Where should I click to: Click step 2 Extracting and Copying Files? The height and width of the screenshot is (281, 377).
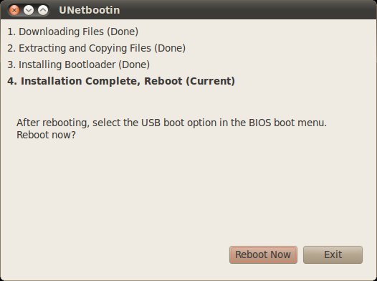click(97, 48)
